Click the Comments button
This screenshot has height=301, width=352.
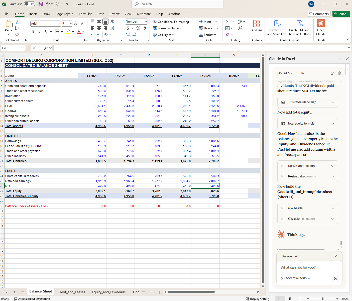[x=319, y=14]
